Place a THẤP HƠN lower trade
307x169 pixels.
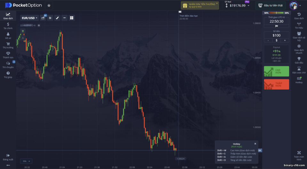pyautogui.click(x=276, y=84)
